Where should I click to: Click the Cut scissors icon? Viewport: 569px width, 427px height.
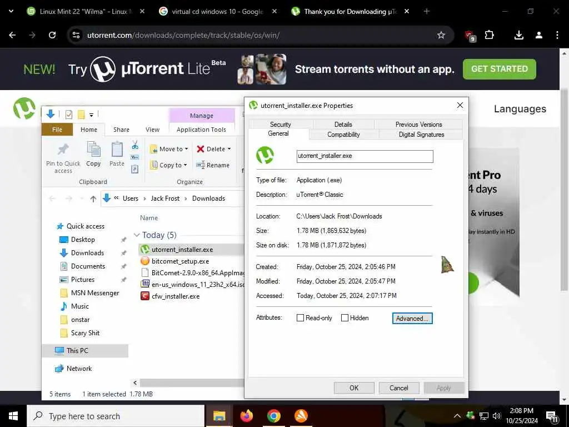tap(135, 145)
